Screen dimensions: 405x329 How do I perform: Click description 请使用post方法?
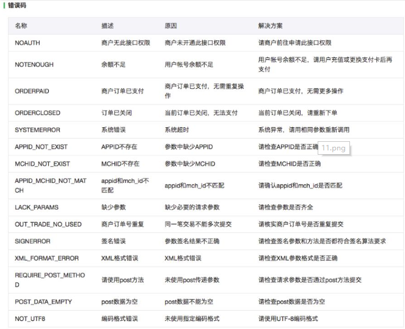[x=123, y=280]
